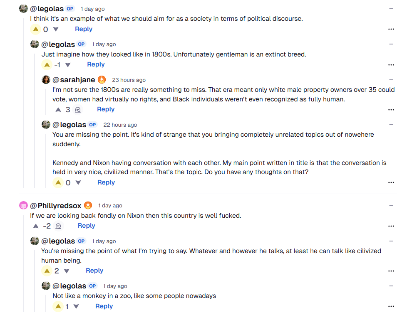Downvote the "monkey in a zoo" comment
The height and width of the screenshot is (325, 417).
tap(76, 307)
